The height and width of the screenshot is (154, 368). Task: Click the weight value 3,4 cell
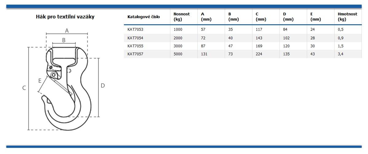[341, 54]
